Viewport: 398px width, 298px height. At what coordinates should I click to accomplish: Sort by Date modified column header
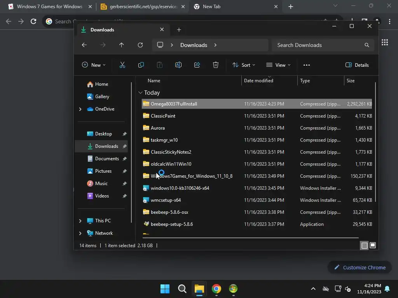tap(258, 81)
